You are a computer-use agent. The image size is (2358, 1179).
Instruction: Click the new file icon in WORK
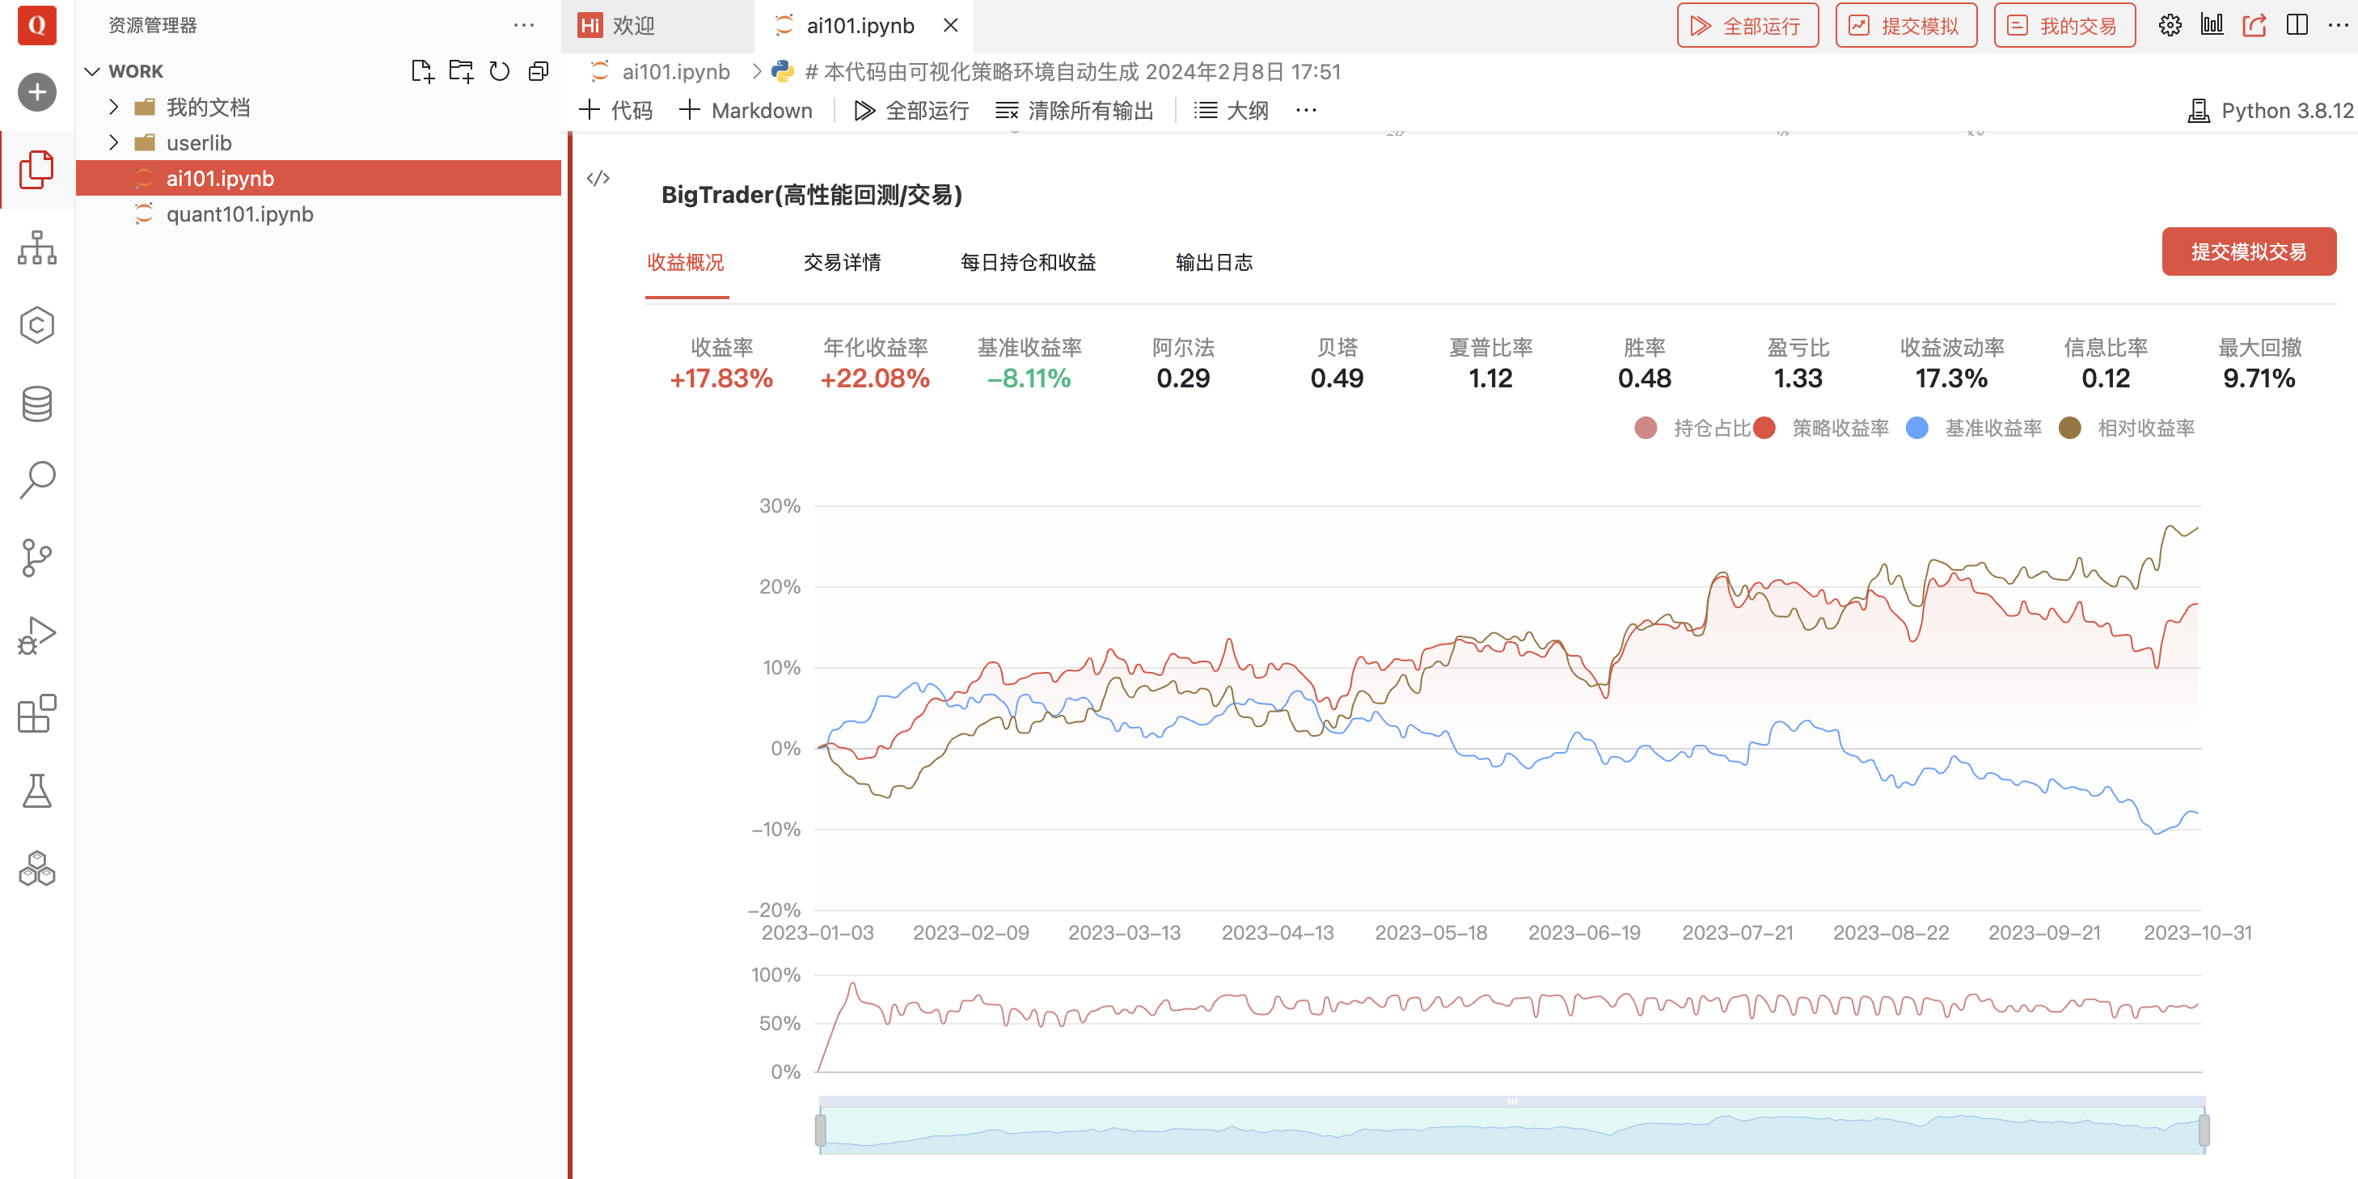click(421, 71)
